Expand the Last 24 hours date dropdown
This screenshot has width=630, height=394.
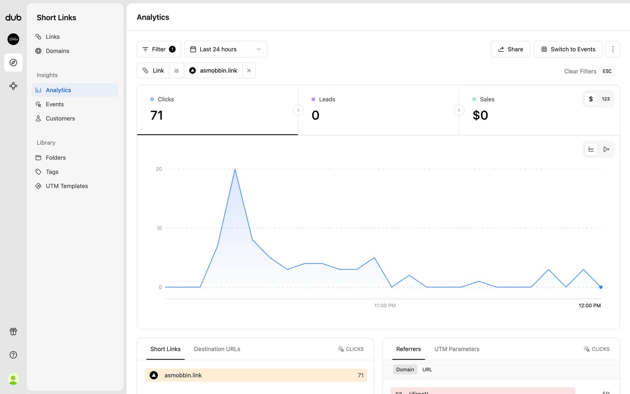(226, 49)
